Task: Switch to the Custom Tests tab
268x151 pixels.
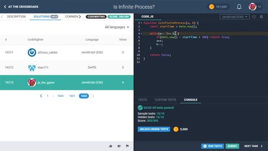Action: coord(165,100)
